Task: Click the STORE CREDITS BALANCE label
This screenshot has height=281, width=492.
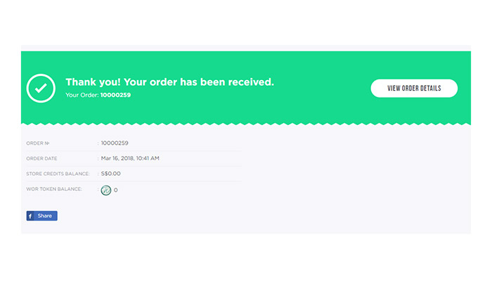Action: tap(58, 174)
